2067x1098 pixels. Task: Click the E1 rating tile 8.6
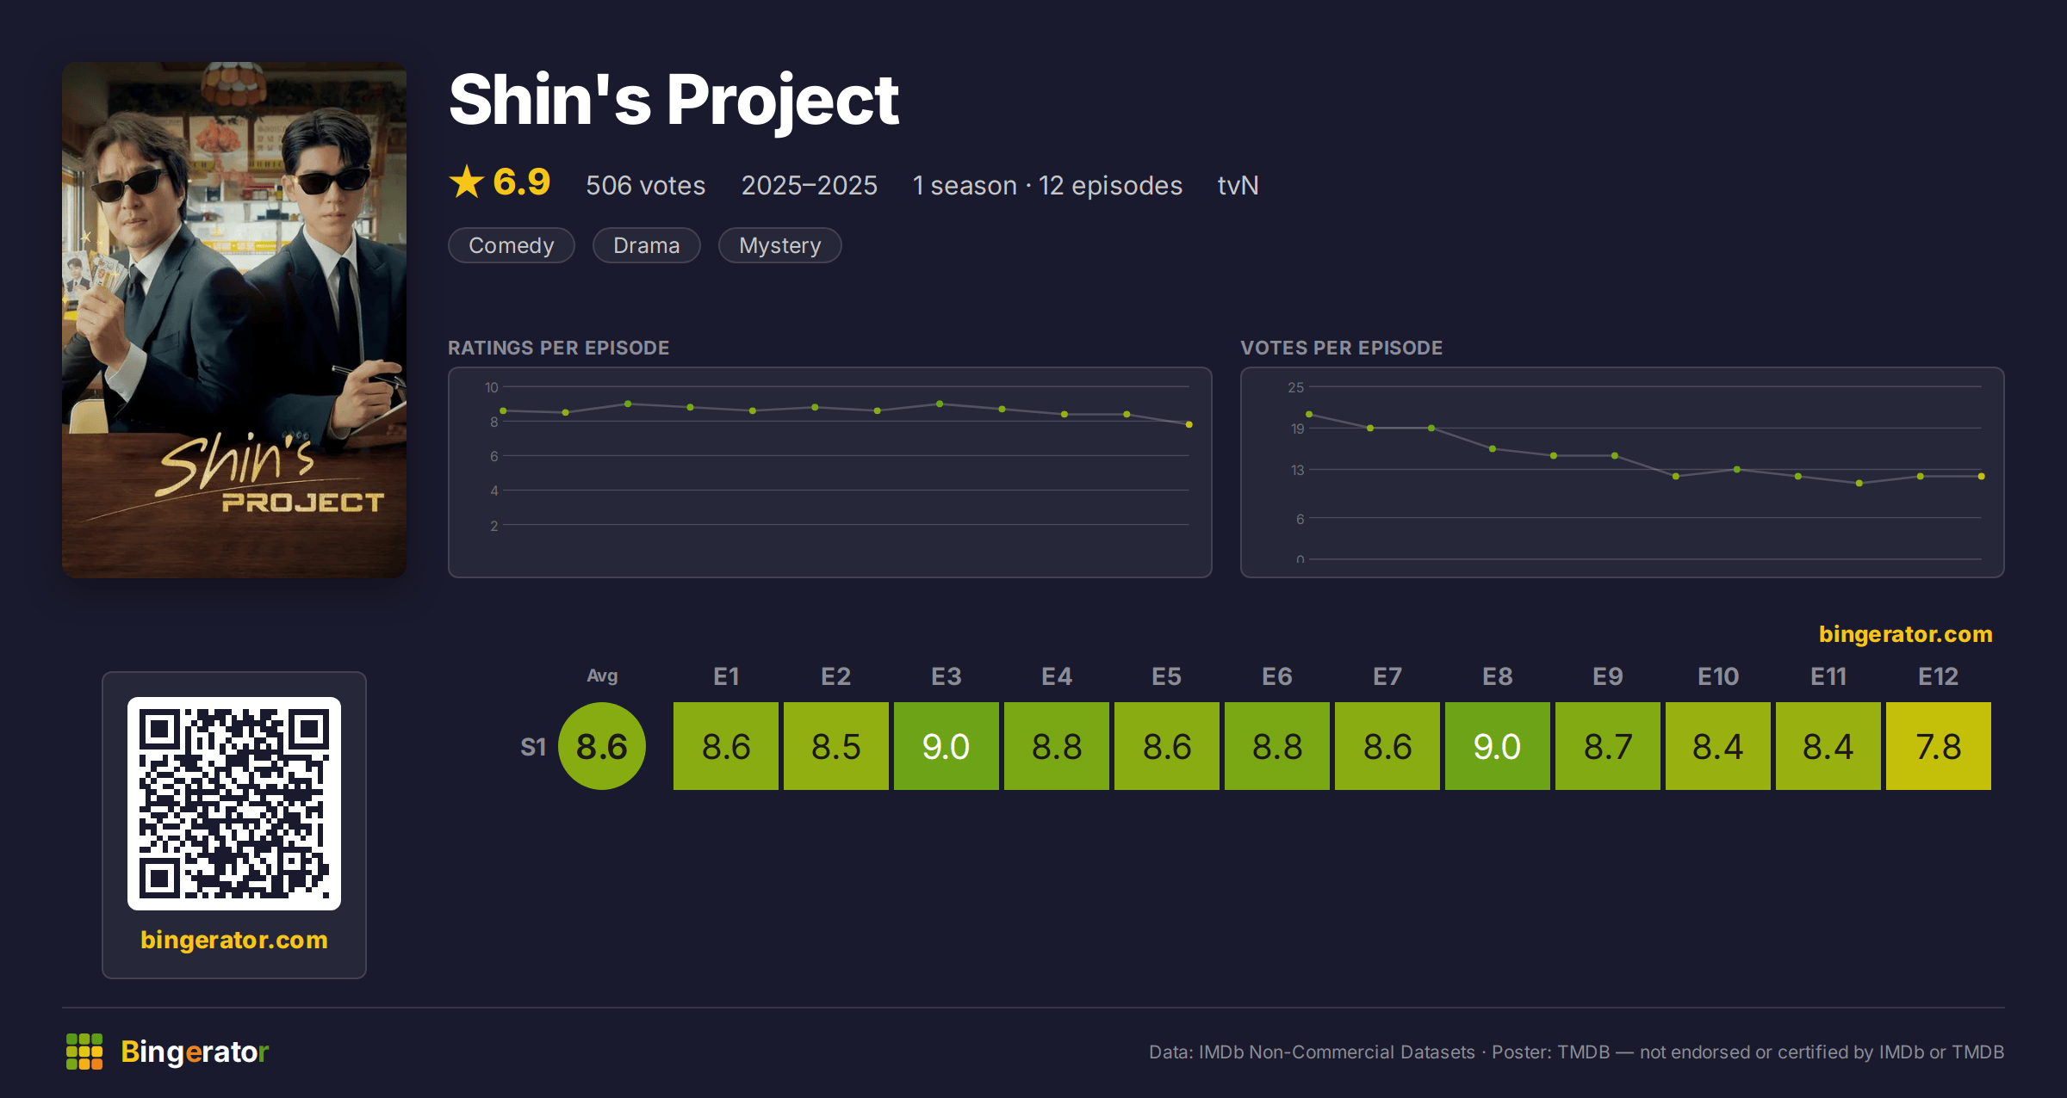[726, 746]
